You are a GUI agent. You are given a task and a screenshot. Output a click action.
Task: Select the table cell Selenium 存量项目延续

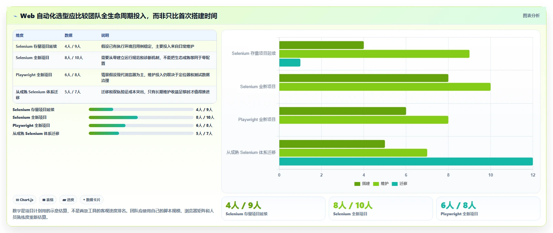point(36,46)
